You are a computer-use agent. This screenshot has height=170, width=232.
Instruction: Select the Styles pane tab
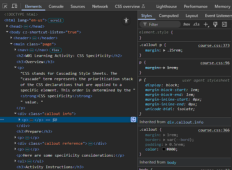coord(146,16)
